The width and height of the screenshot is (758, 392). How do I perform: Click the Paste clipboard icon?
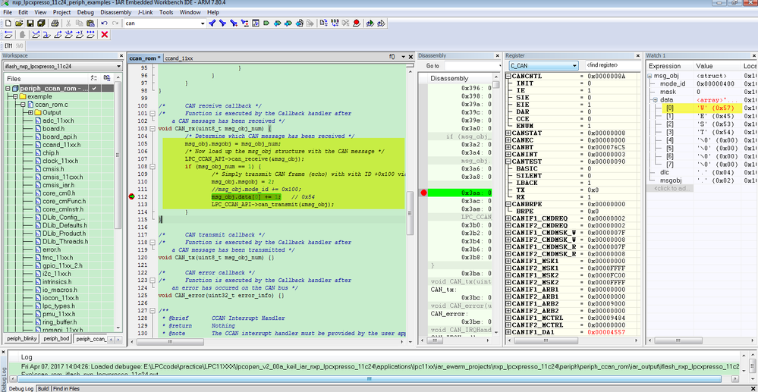pos(89,24)
